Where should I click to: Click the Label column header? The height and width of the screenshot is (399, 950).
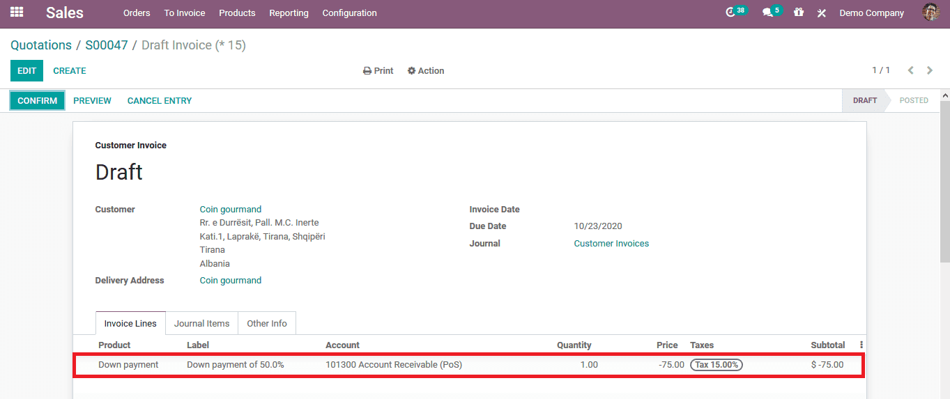(x=198, y=345)
